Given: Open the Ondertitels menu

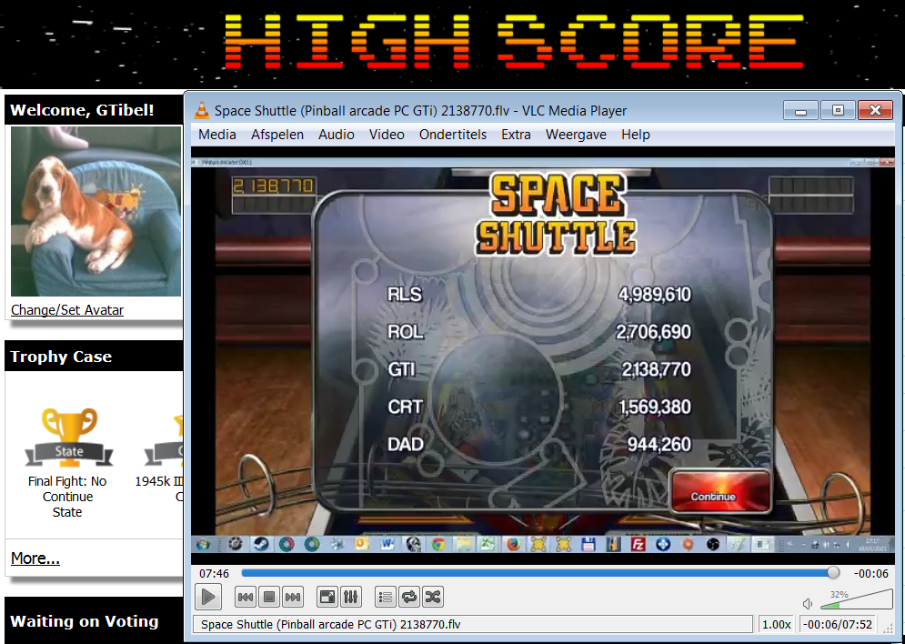Looking at the screenshot, I should 453,135.
